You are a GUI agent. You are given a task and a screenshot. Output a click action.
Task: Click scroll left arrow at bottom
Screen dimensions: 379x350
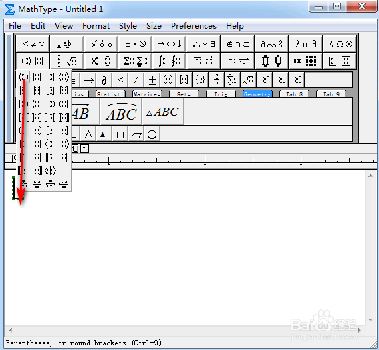click(x=11, y=330)
